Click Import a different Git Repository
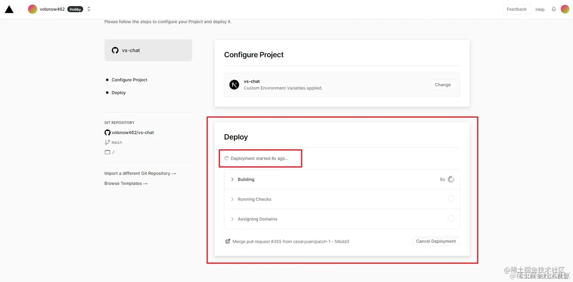Viewport: 573px width, 282px height. [140, 173]
